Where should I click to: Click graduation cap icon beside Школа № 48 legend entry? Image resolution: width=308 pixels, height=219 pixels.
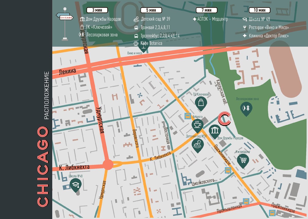coord(245,19)
